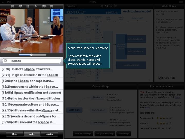Image resolution: width=185 pixels, height=139 pixels.
Task: Open 12:20 'movement within the I-Space' result
Action: coord(32,87)
